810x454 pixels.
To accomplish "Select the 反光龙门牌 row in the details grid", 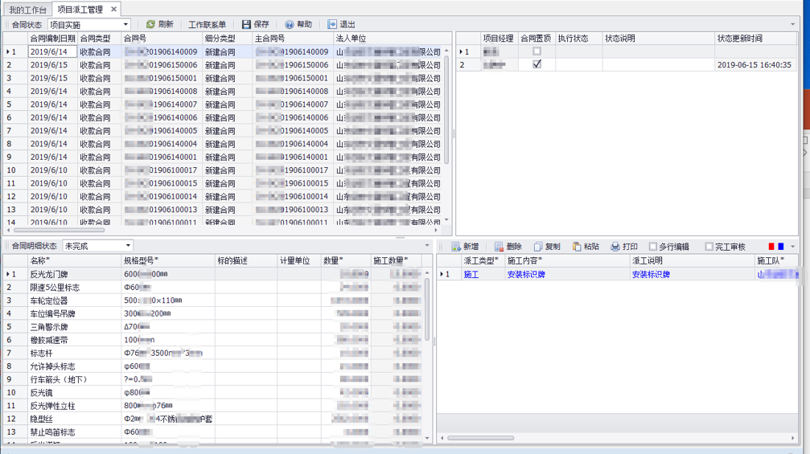I will (49, 274).
